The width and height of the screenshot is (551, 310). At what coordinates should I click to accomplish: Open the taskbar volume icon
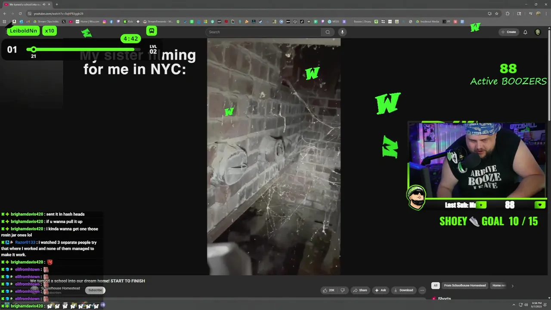pos(527,305)
